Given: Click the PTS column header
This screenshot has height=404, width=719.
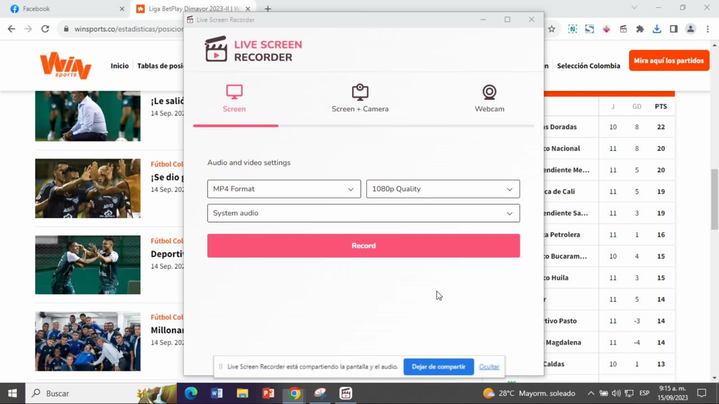Looking at the screenshot, I should [661, 106].
